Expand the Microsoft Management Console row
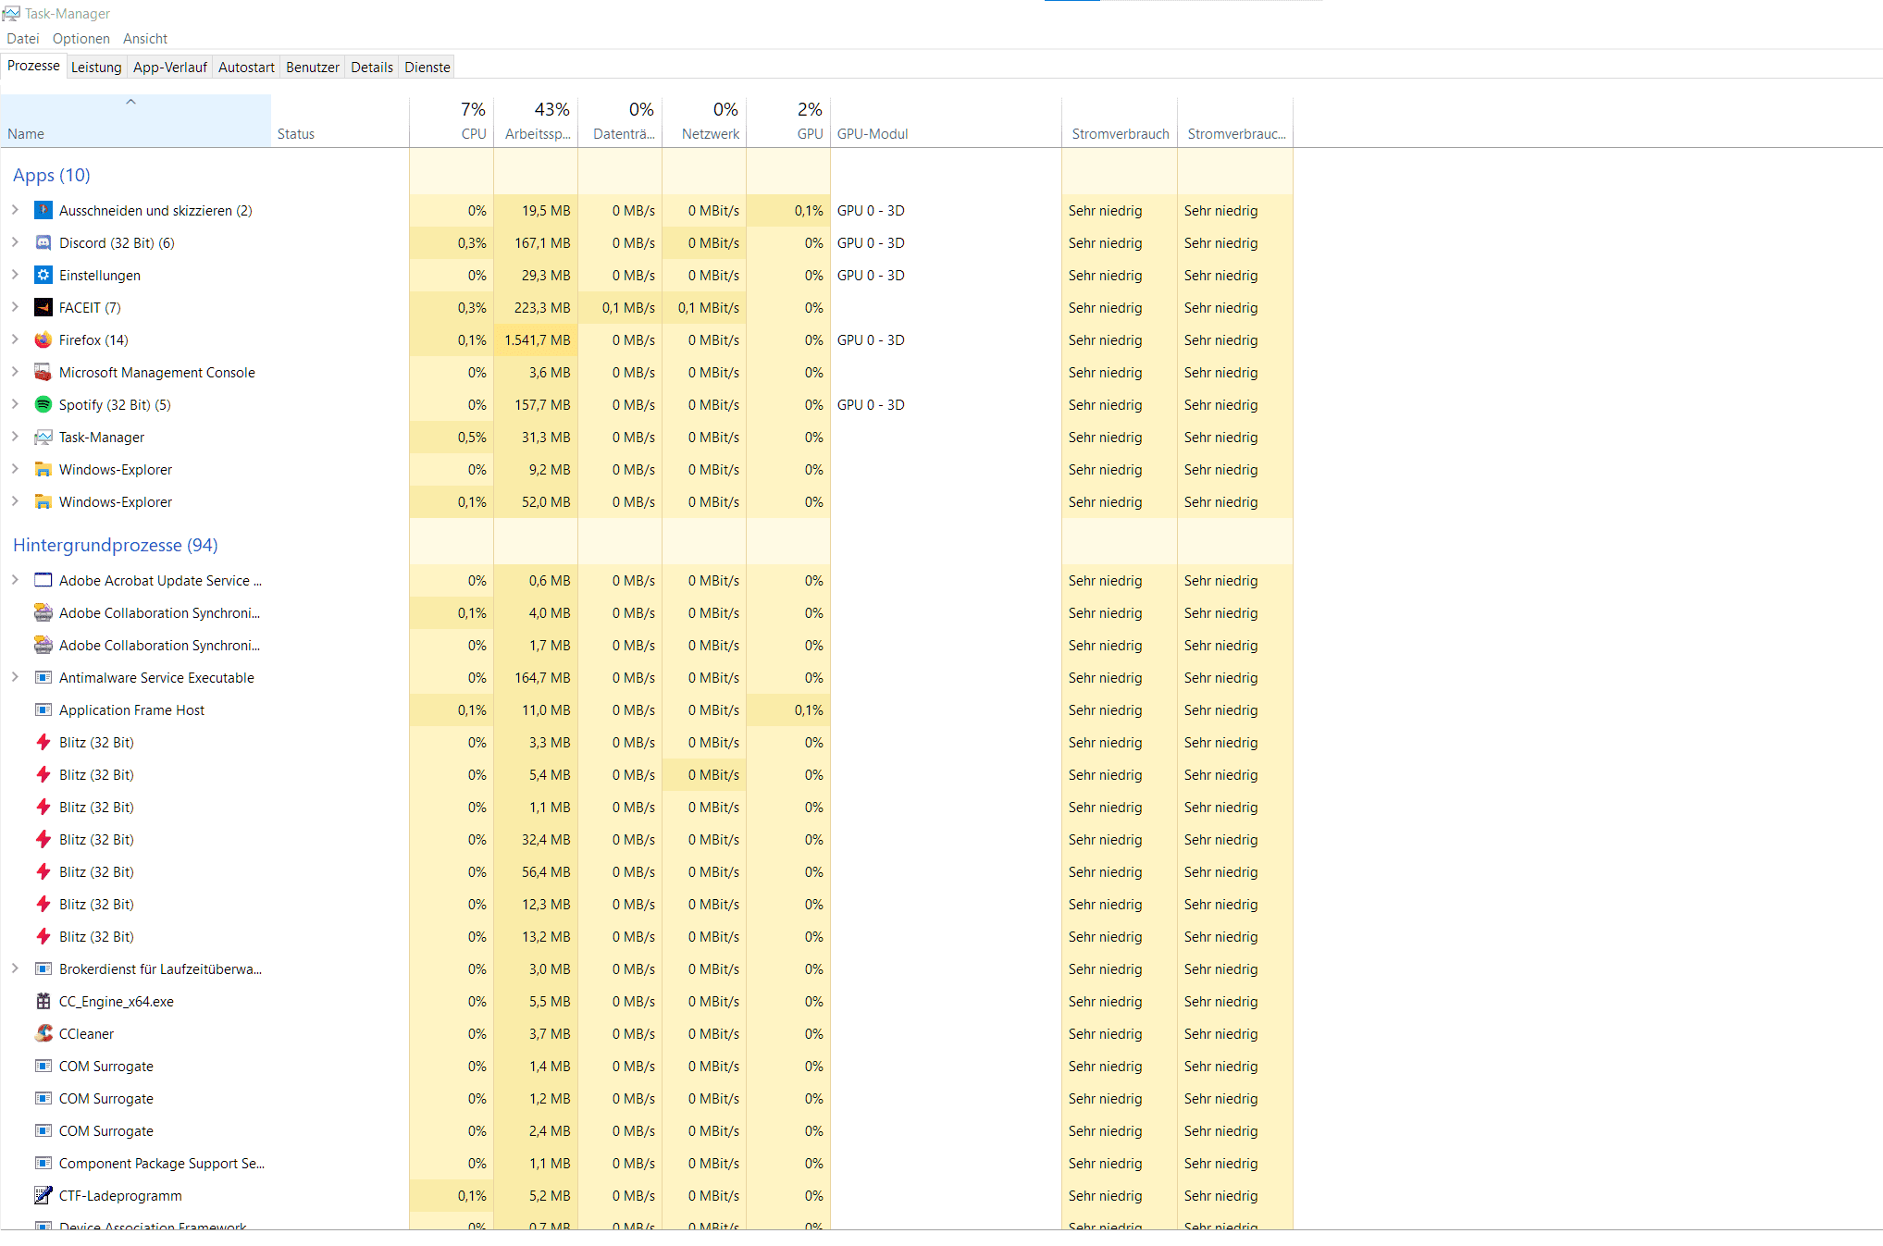Screen dimensions: 1883x1246 point(15,372)
